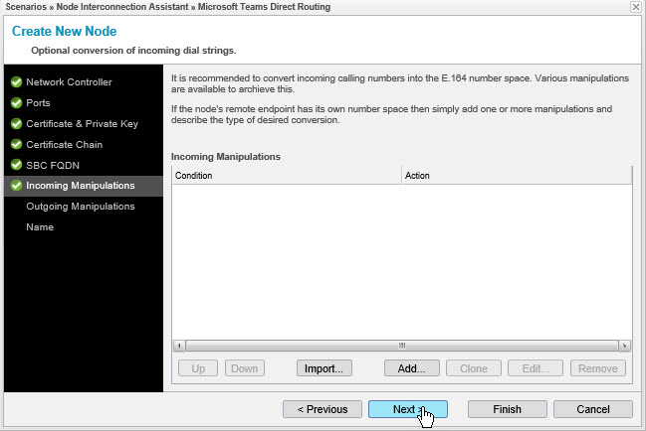Click checkmark icon next to Certificate & Private Key
646x431 pixels.
16,124
